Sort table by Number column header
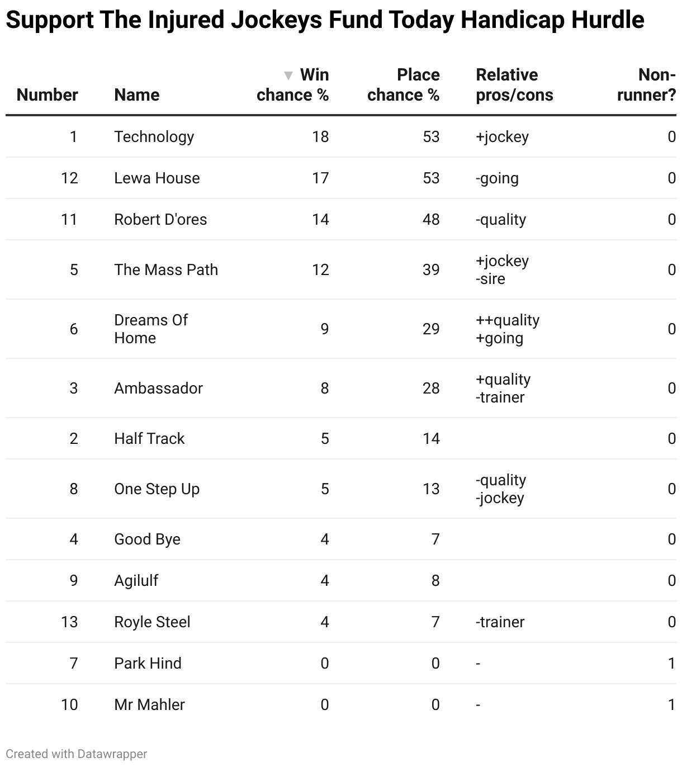682x767 pixels. pos(48,95)
